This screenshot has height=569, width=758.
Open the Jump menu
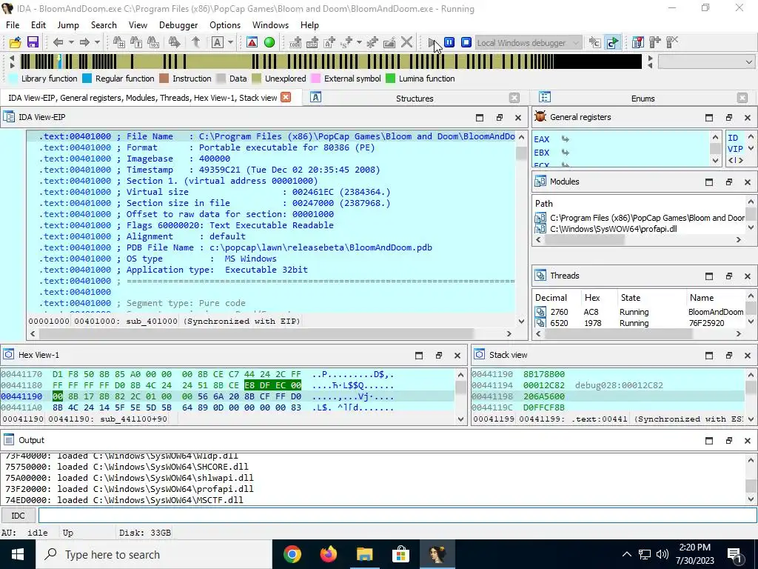68,25
